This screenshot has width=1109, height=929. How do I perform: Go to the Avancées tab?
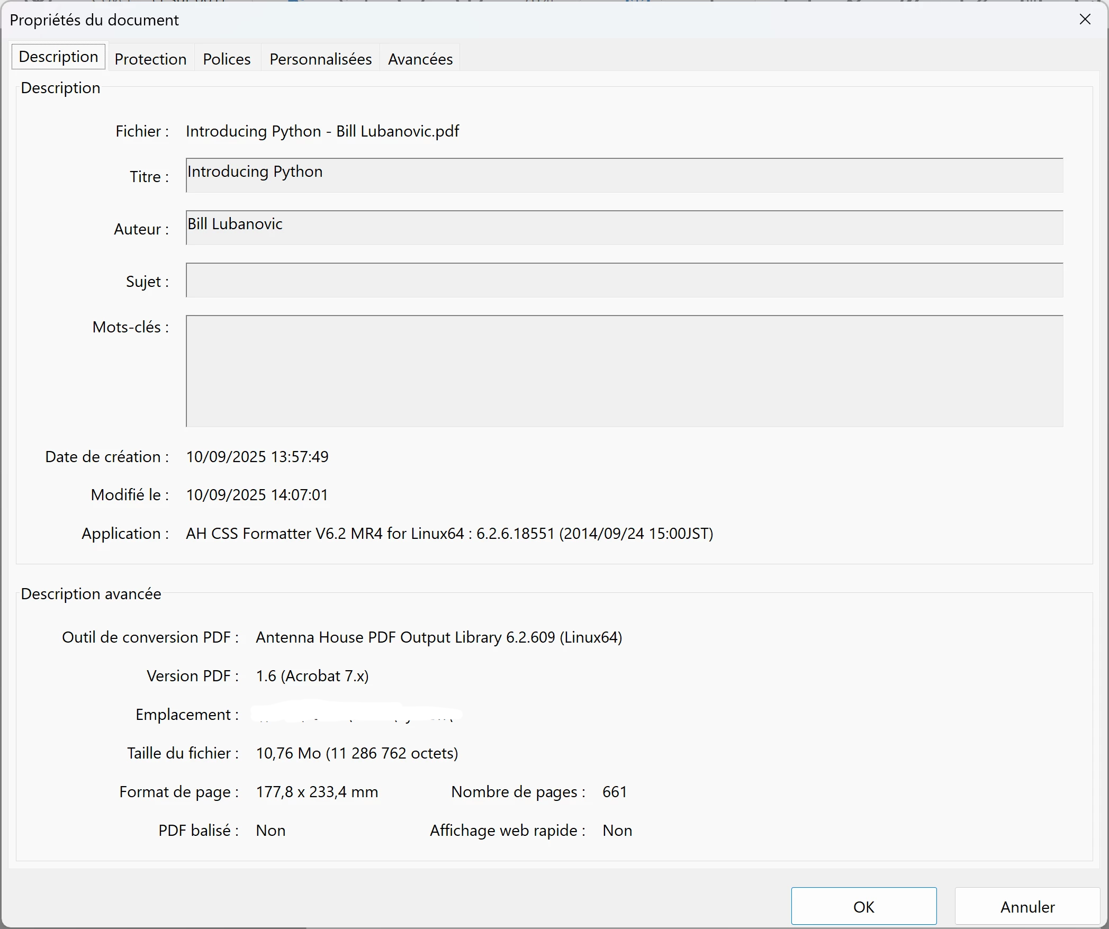point(420,59)
